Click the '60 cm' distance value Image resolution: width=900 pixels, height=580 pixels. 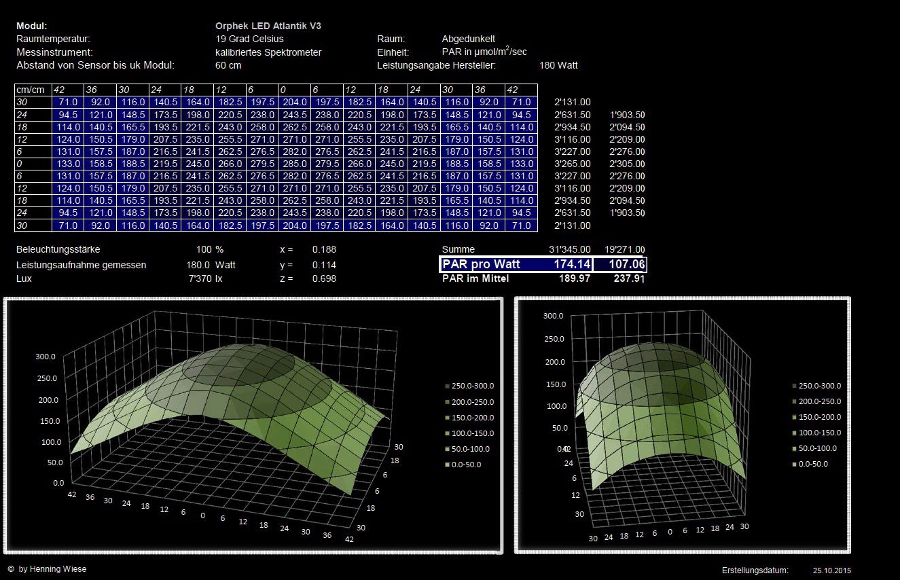tap(228, 66)
